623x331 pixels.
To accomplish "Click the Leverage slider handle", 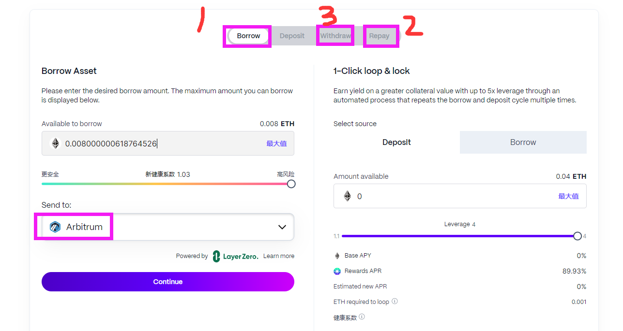I will [x=577, y=236].
